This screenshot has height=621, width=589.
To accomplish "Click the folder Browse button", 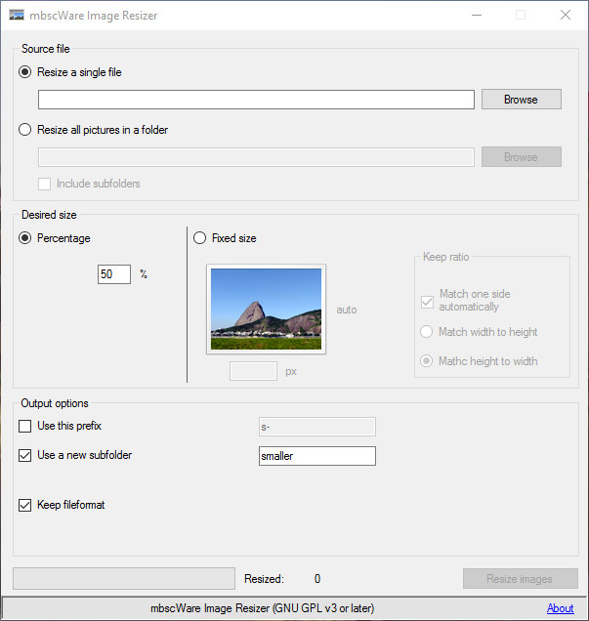I will tap(522, 157).
